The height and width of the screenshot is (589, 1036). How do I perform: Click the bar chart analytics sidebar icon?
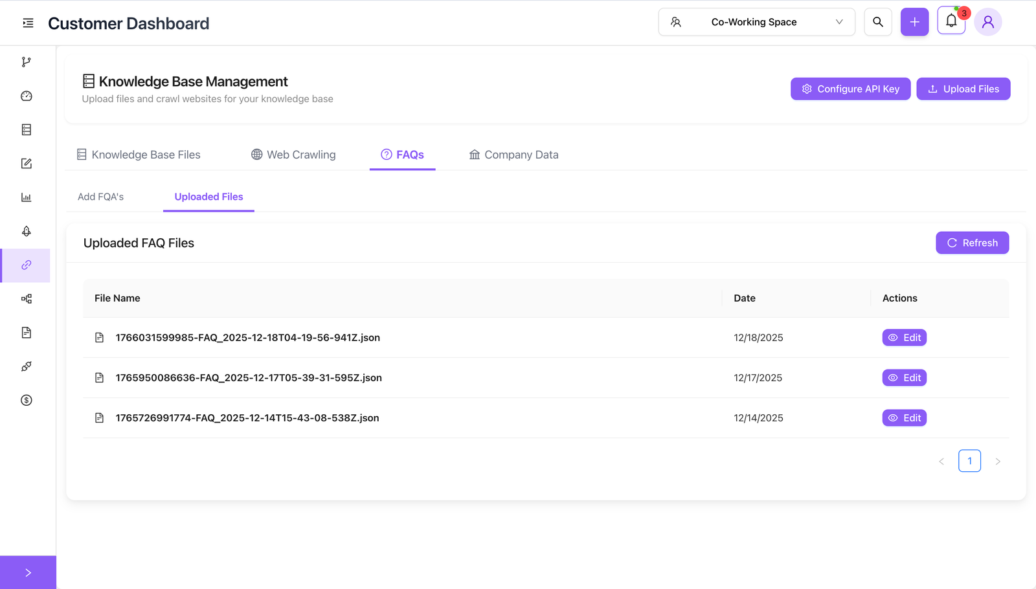pos(26,197)
